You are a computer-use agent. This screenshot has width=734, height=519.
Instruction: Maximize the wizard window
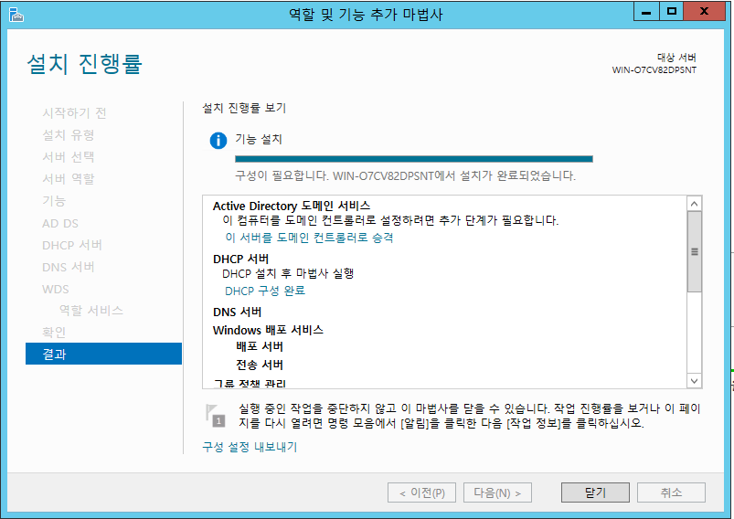[672, 12]
